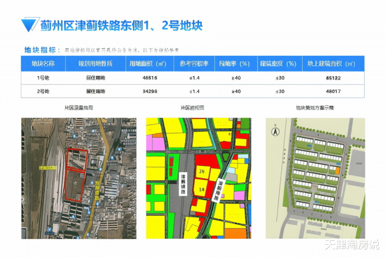Image resolution: width=385 pixels, height=257 pixels.
Task: Open the site layout scheme image
Action: (315, 178)
